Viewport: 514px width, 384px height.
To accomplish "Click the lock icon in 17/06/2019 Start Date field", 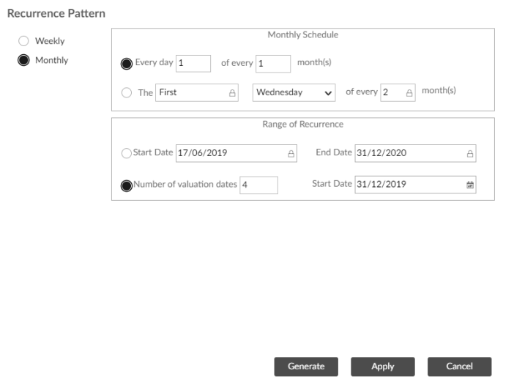I will tap(291, 154).
